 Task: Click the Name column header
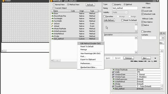click(x=56, y=11)
